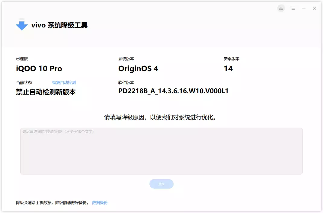Select software version PD2218B_A_14.3.6.16.W10.V000L1

(173, 91)
